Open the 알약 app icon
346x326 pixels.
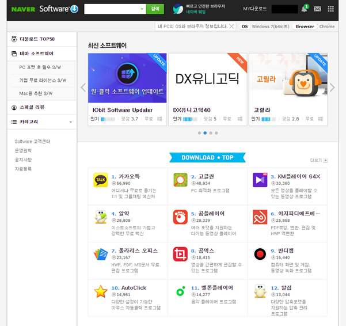(101, 217)
